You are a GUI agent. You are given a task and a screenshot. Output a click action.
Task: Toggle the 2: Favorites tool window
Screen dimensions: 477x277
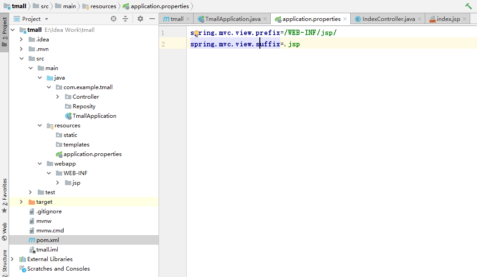[5, 196]
